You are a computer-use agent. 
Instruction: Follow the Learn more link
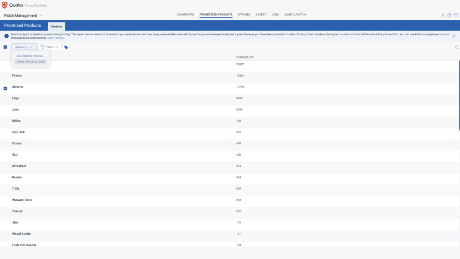[x=56, y=38]
